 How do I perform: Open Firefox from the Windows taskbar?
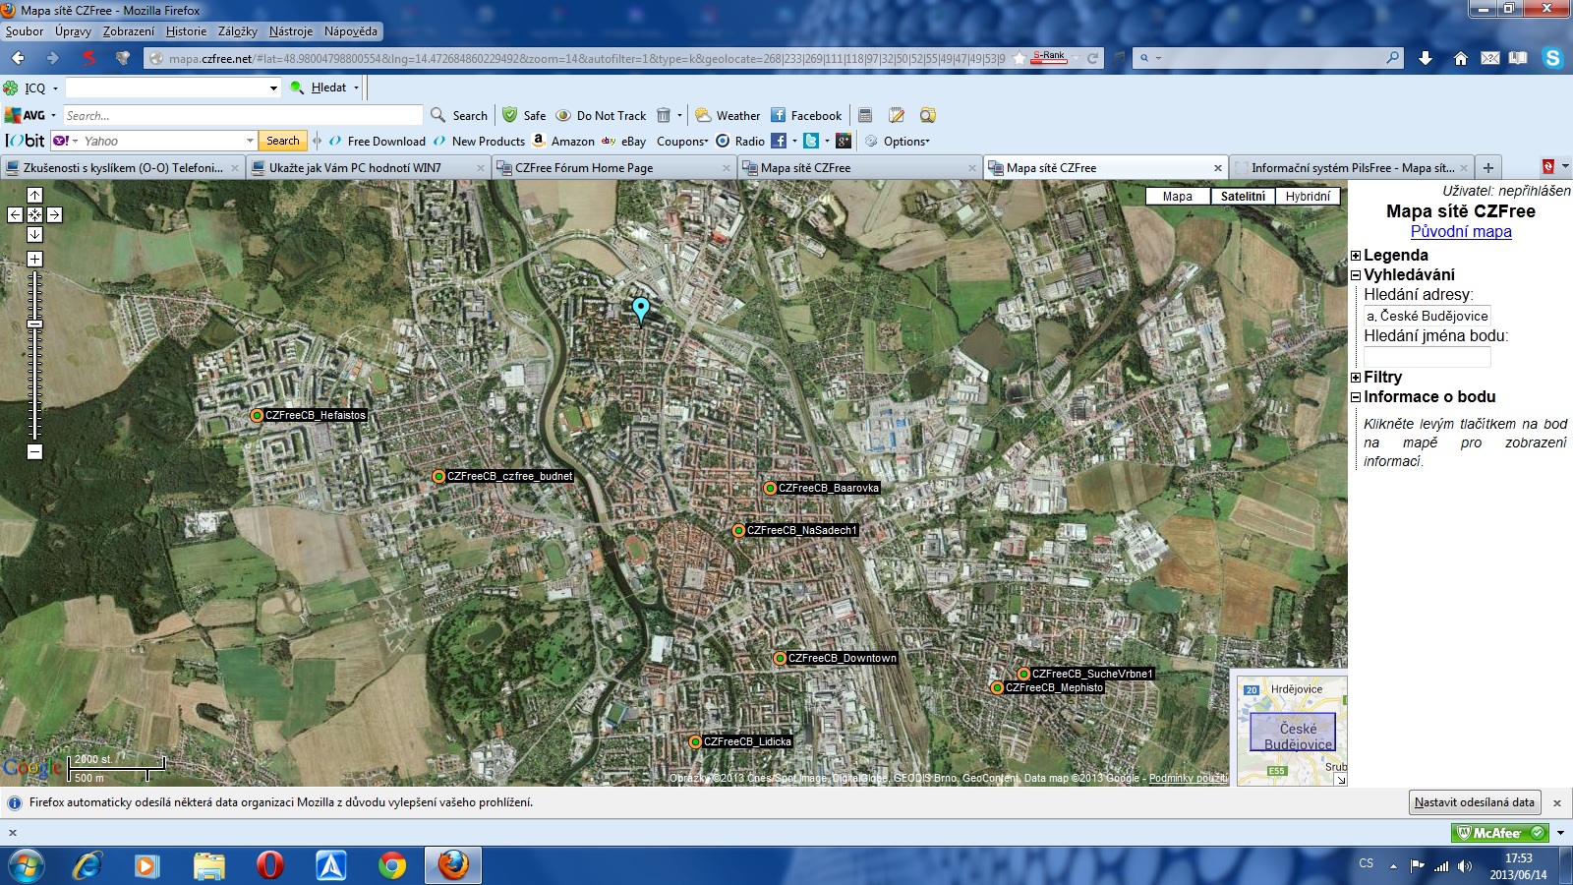coord(453,865)
